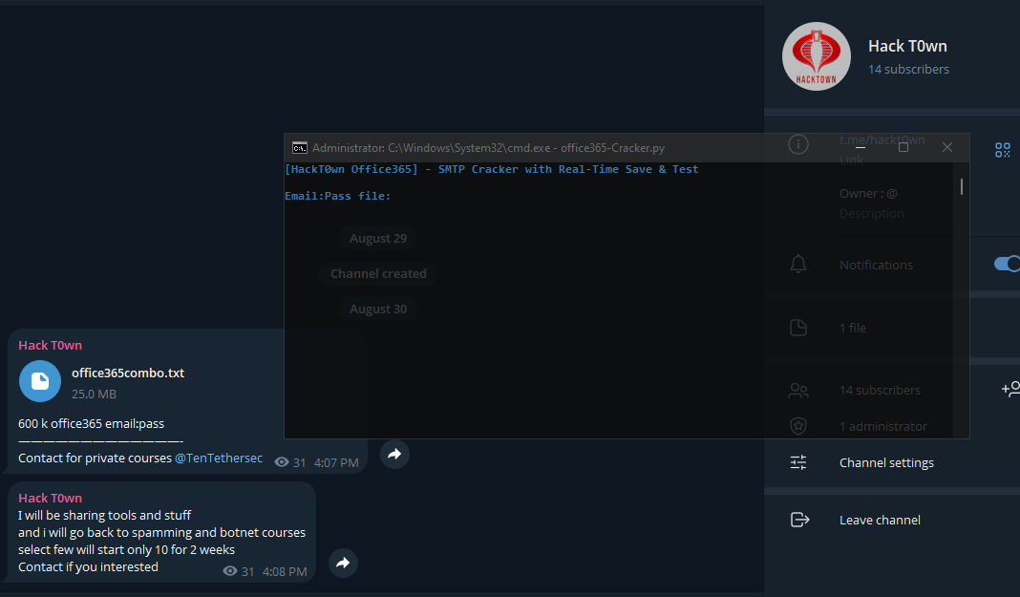Minimize the cmd.exe window
Viewport: 1020px width, 597px height.
(860, 148)
